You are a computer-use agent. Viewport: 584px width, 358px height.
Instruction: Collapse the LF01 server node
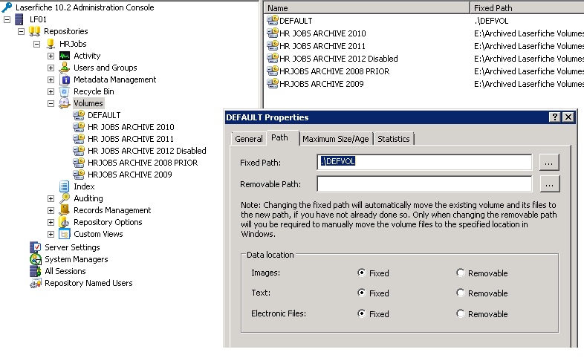tap(7, 19)
